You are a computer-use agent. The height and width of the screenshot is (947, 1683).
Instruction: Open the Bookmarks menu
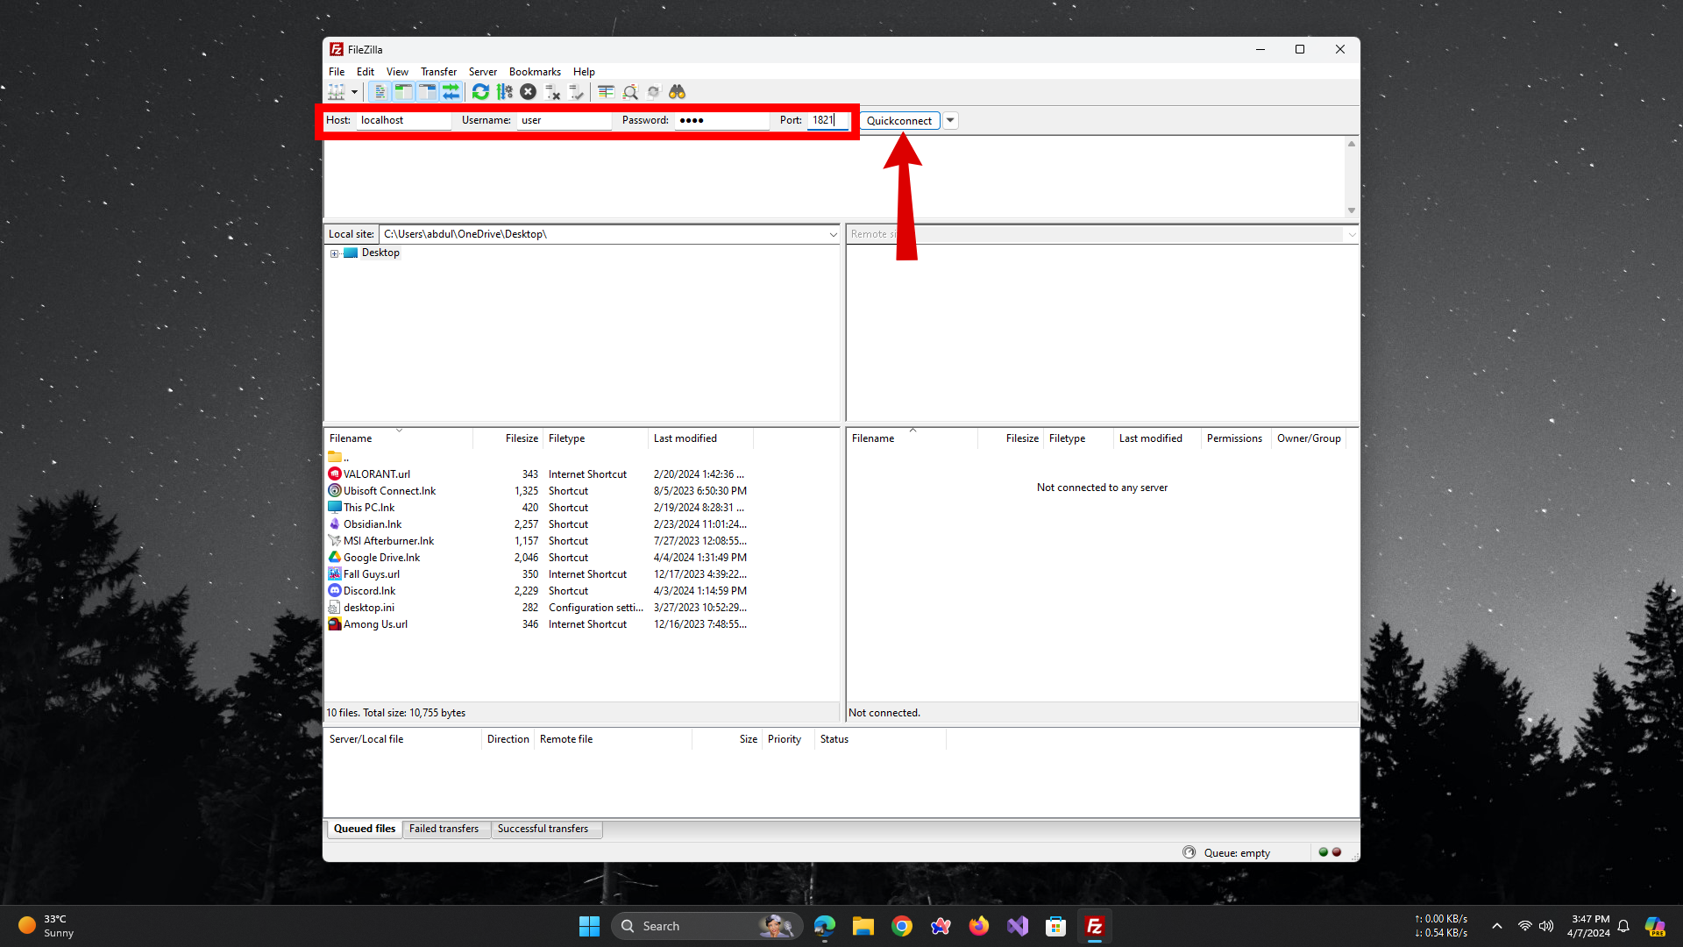[x=534, y=72]
